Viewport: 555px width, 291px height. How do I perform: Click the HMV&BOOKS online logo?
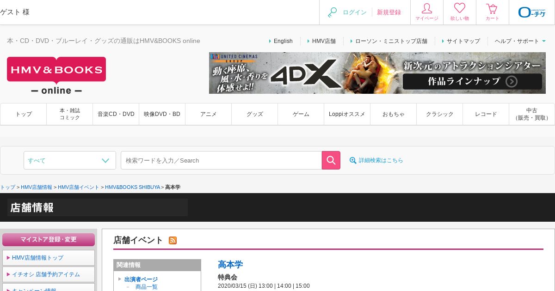pos(56,76)
